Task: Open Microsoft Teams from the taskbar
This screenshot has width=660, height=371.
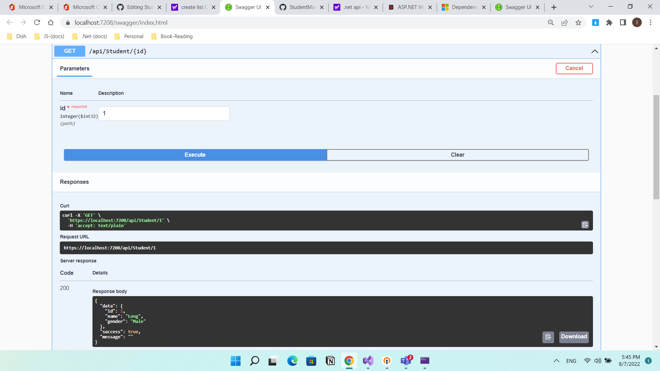Action: point(405,361)
